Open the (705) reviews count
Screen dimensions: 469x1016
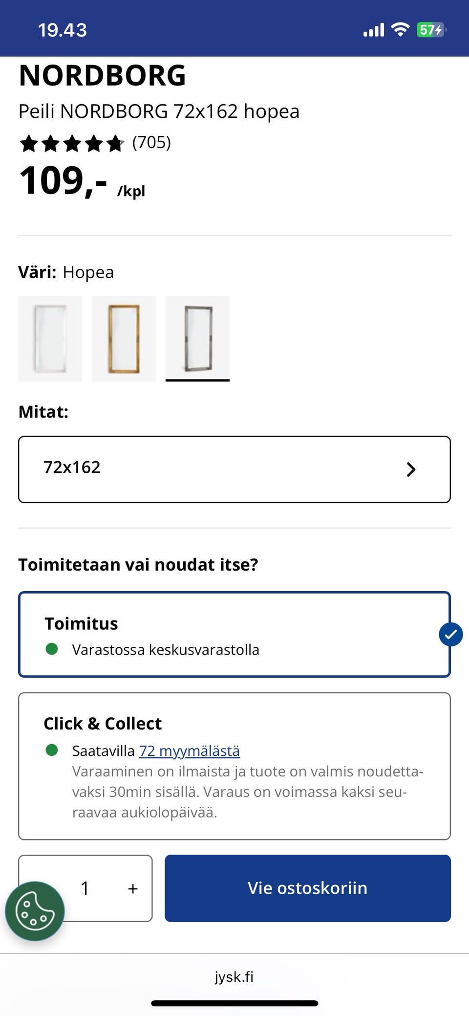[151, 143]
